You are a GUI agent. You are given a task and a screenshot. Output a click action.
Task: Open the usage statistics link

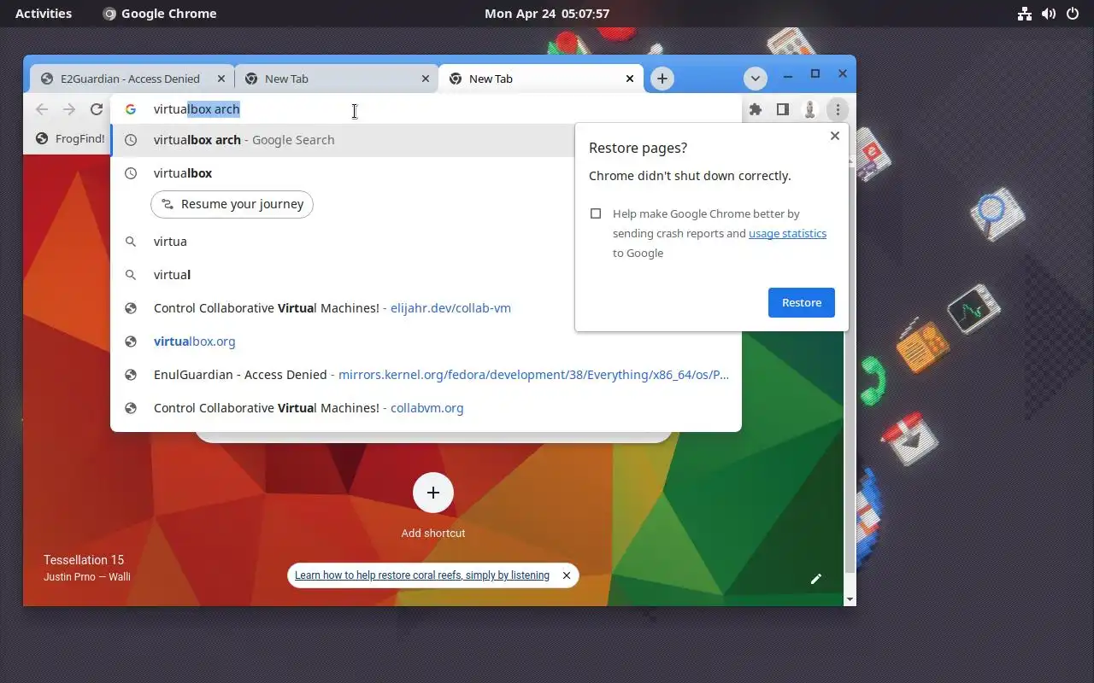(787, 233)
